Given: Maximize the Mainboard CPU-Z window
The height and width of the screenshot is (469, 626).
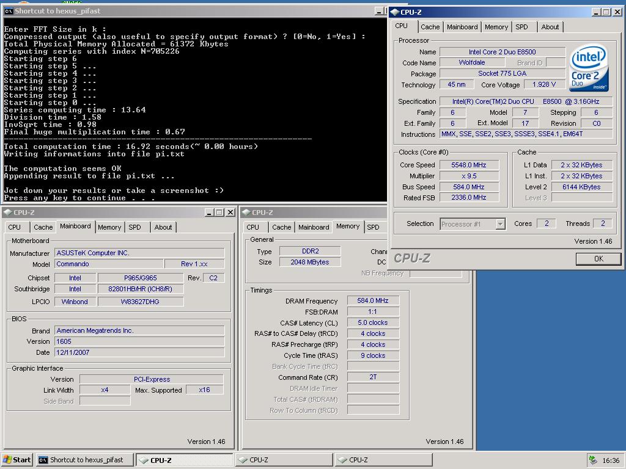Looking at the screenshot, I should tap(219, 213).
